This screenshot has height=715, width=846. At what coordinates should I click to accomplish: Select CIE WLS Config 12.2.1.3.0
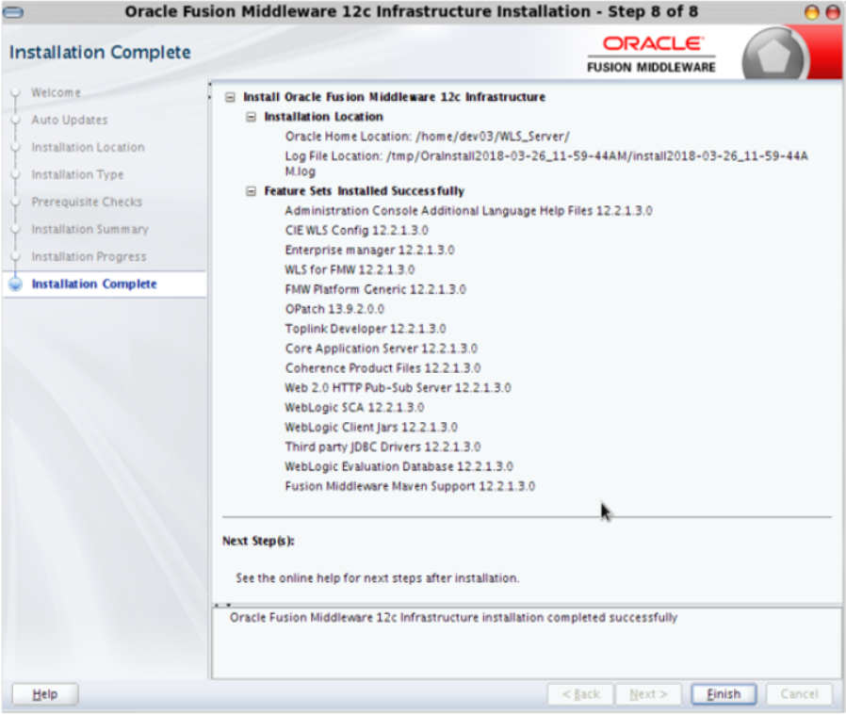(357, 231)
